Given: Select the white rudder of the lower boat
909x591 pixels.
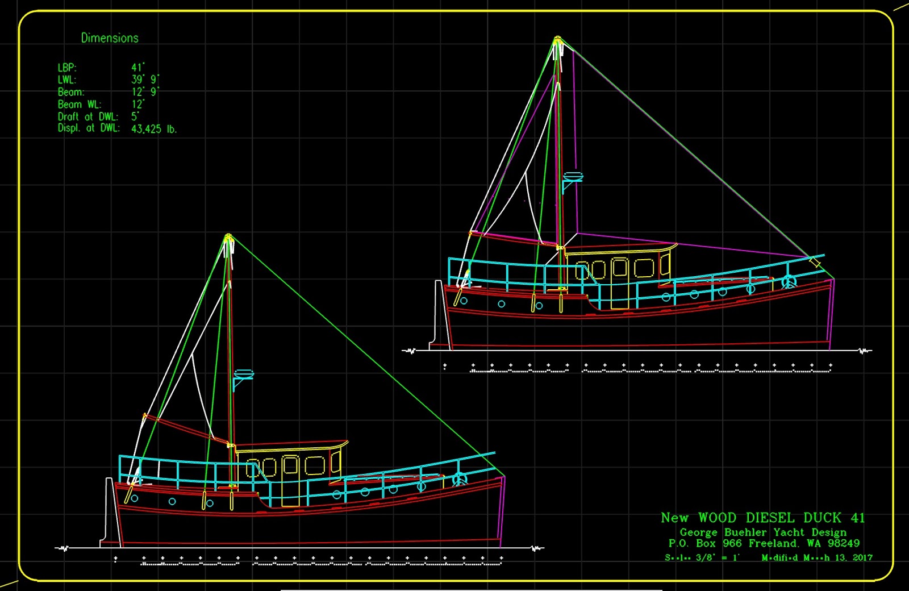Looking at the screenshot, I should 110,513.
